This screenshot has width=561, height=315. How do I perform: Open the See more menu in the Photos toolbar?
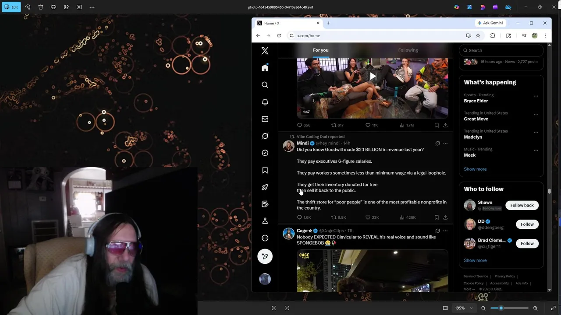coord(92,7)
